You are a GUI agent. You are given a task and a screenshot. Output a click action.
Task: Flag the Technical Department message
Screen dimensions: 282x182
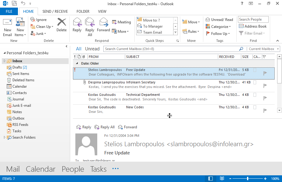pyautogui.click(x=265, y=98)
